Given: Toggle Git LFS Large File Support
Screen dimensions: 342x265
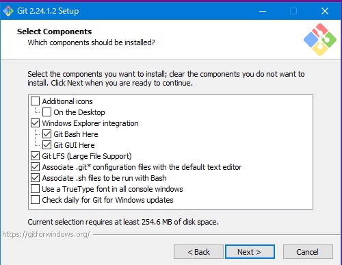Looking at the screenshot, I should [x=35, y=156].
